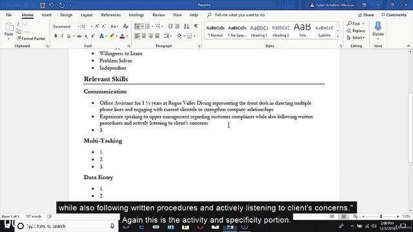Image resolution: width=413 pixels, height=232 pixels.
Task: Expand the Styles gallery more arrow
Action: click(x=337, y=36)
